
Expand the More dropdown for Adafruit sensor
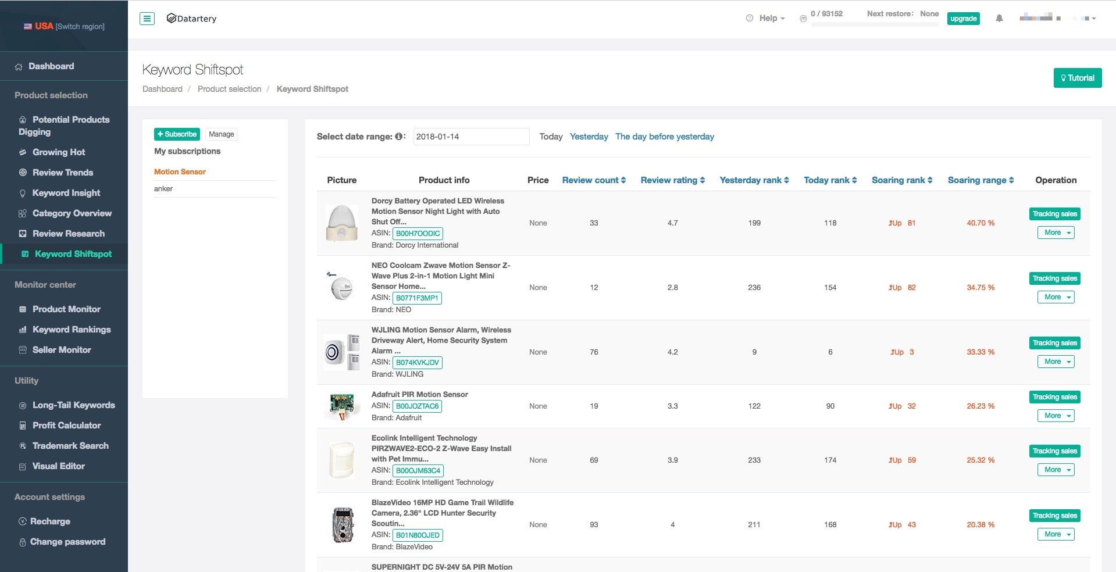tap(1056, 416)
